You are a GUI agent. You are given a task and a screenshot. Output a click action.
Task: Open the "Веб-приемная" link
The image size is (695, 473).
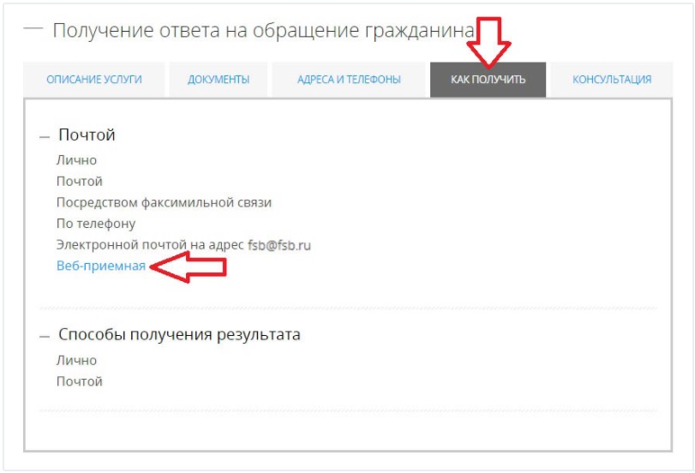[100, 266]
